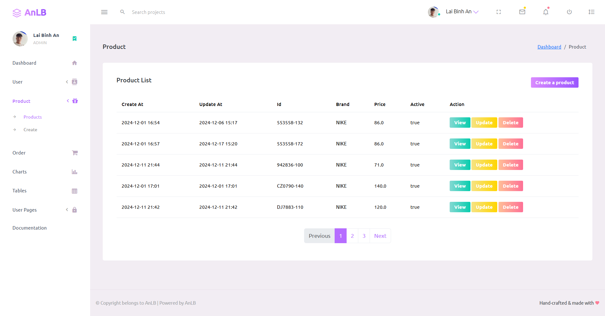View product CZ0790-140

pyautogui.click(x=460, y=186)
